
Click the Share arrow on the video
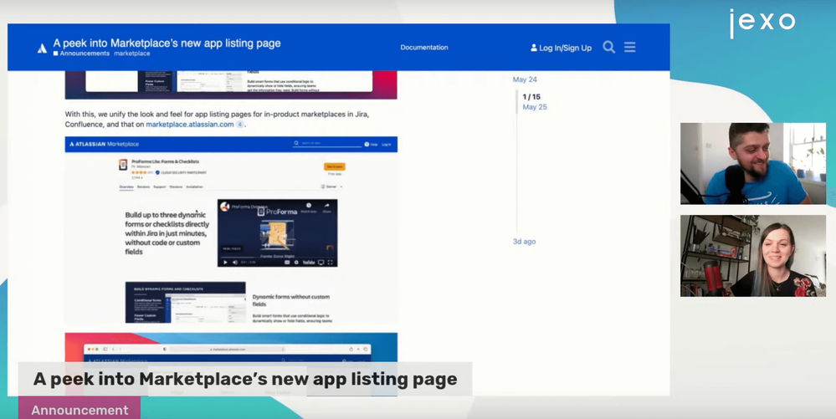(x=327, y=207)
